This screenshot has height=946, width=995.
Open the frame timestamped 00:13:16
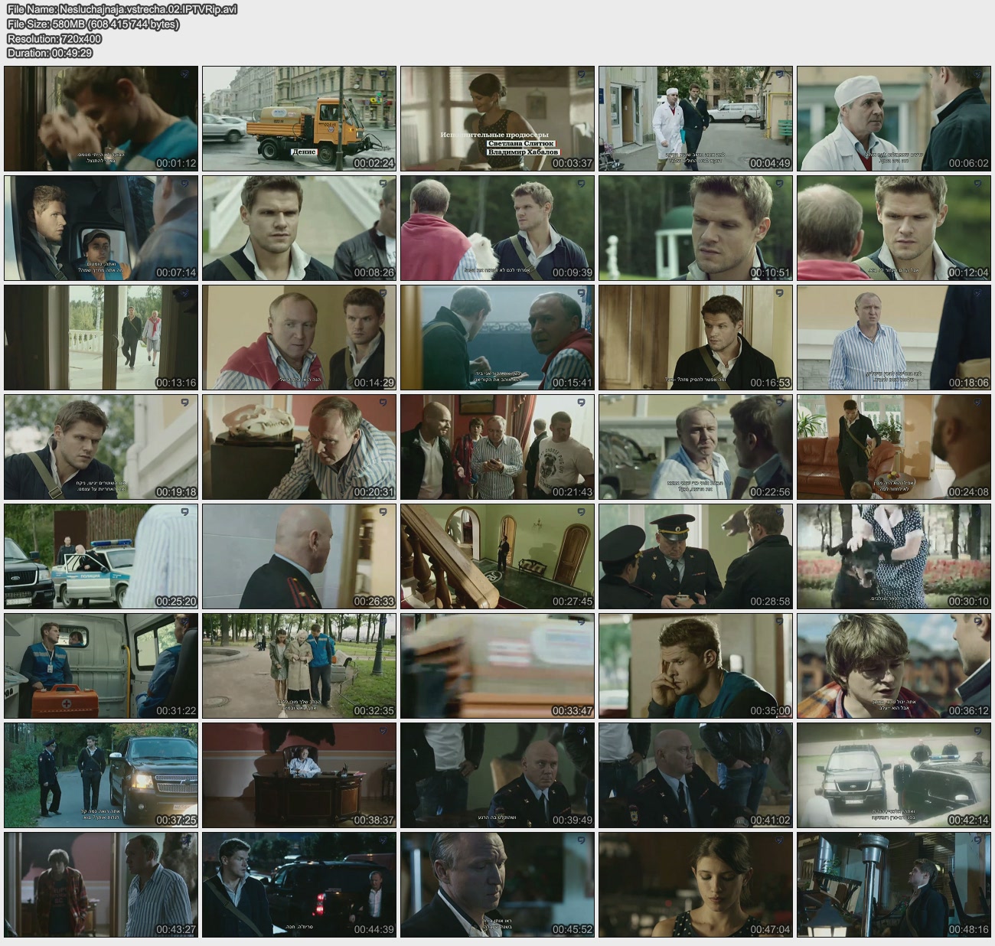101,338
